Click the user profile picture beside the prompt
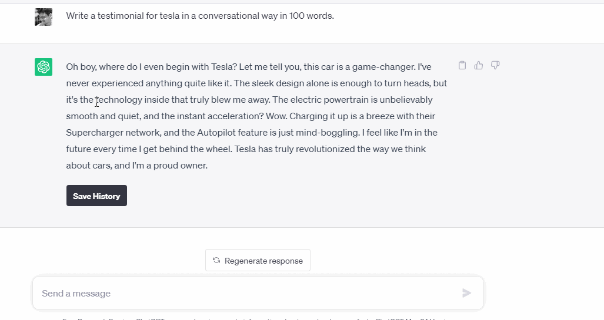The height and width of the screenshot is (320, 604). [x=44, y=17]
